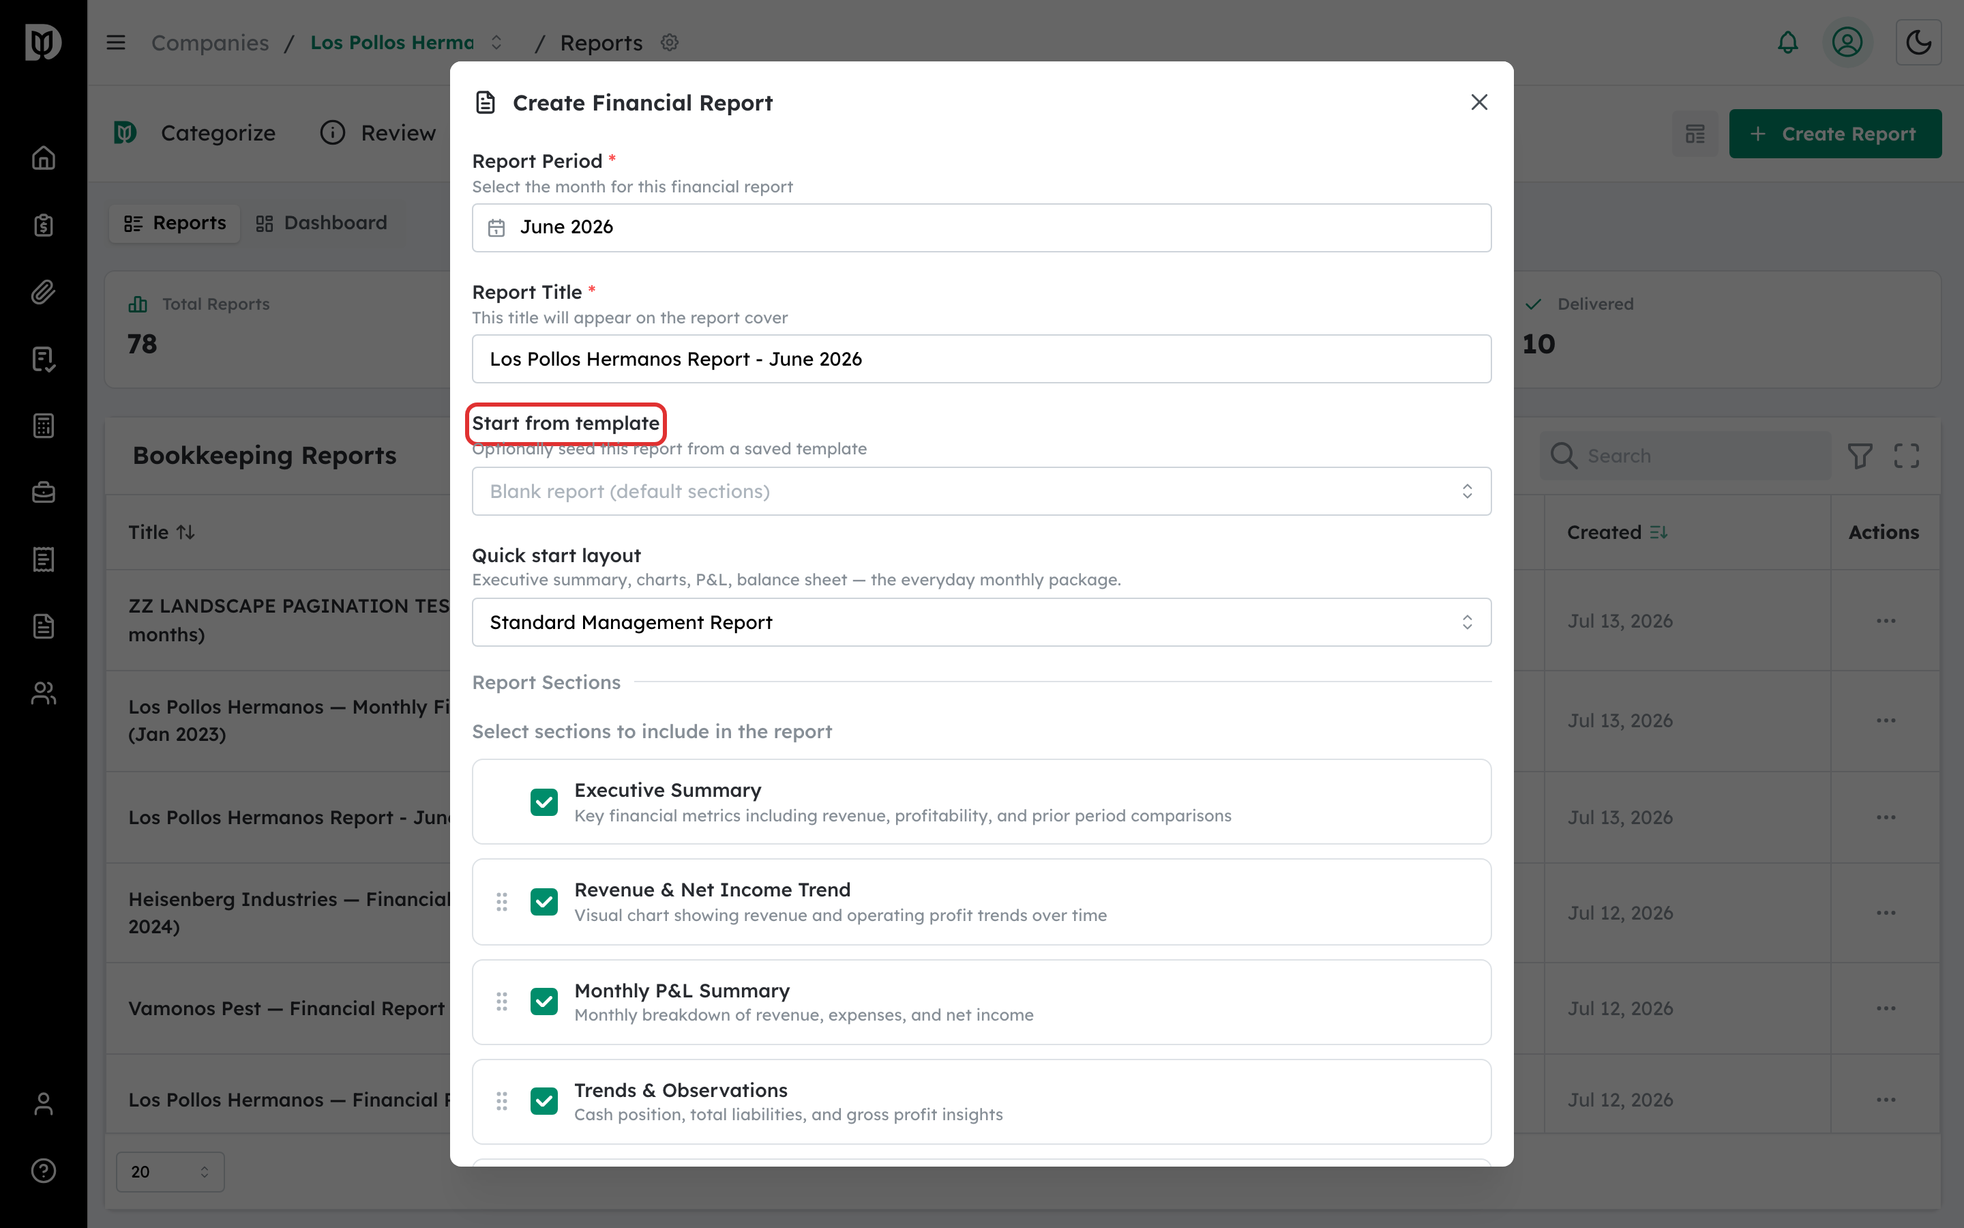Switch to the Categorize tab
This screenshot has height=1228, width=1964.
[x=195, y=133]
